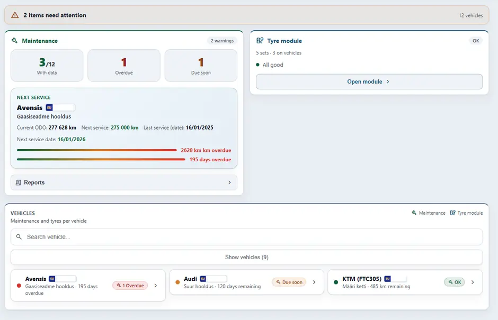Click the Due soon badge on Audi
Image resolution: width=498 pixels, height=320 pixels.
[289, 282]
